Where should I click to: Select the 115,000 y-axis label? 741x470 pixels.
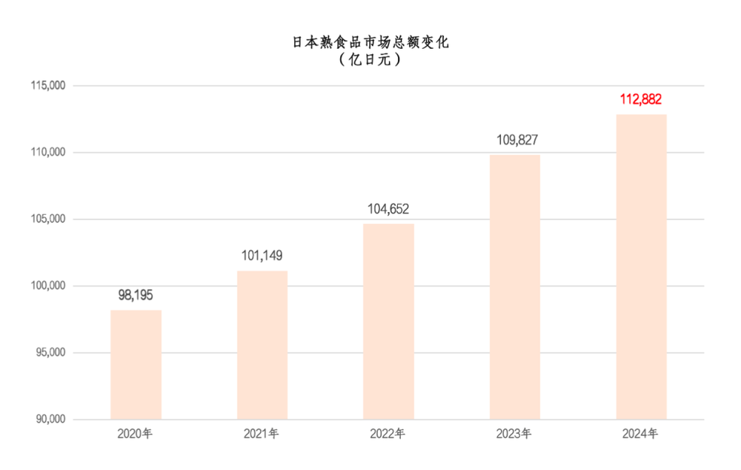pos(48,86)
